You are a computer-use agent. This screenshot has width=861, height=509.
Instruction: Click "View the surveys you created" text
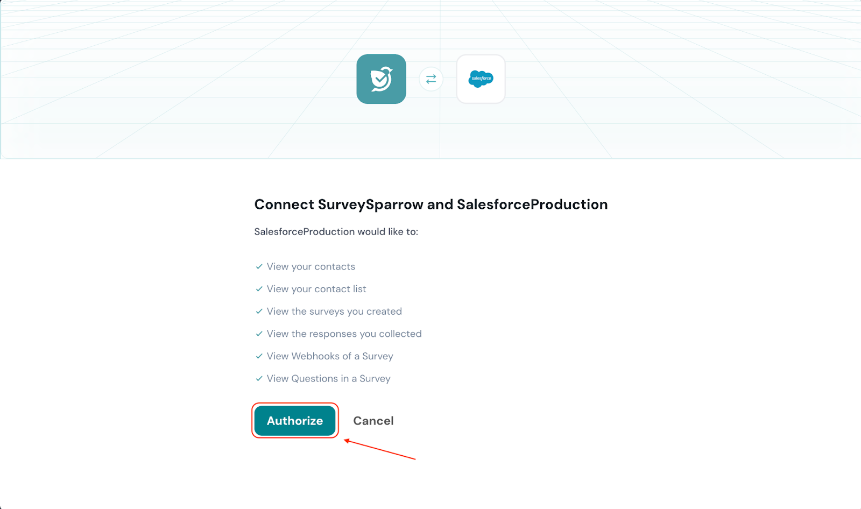pos(334,312)
